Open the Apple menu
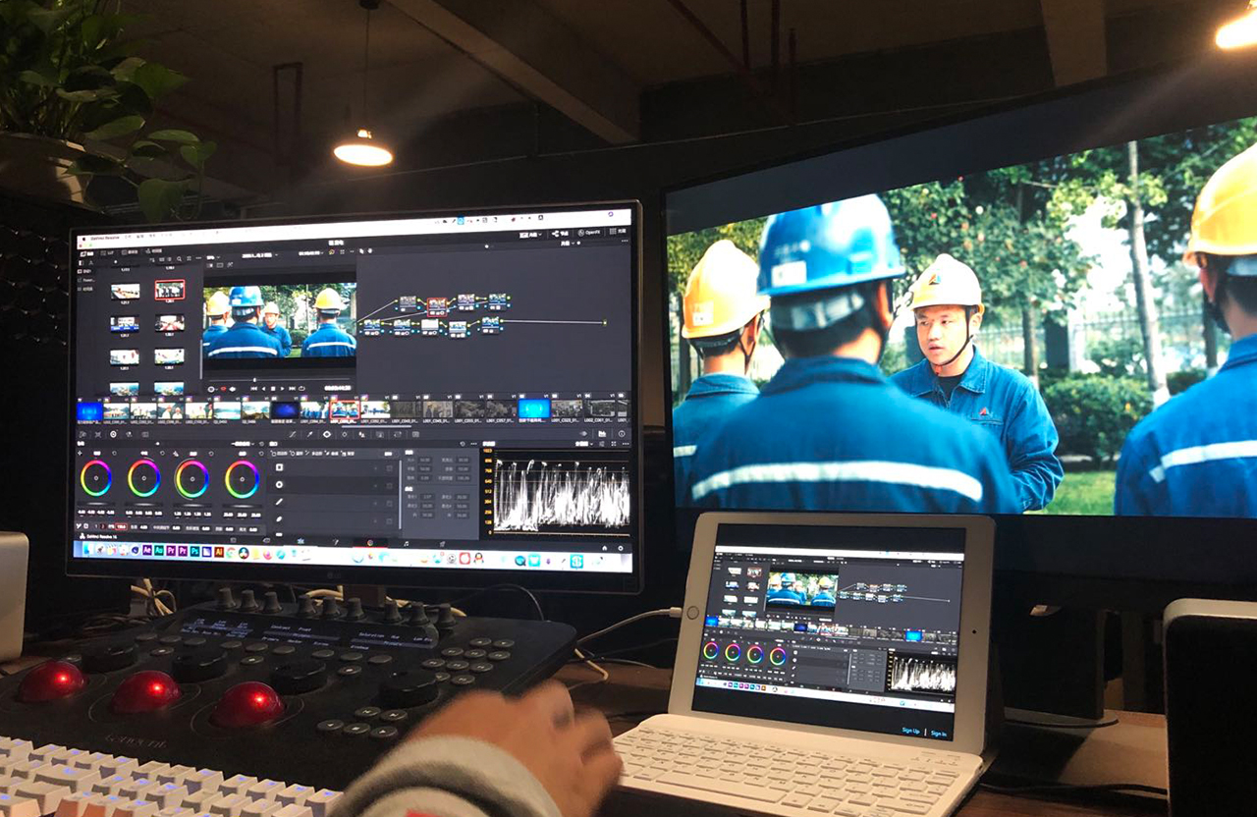The height and width of the screenshot is (817, 1257). coord(82,237)
